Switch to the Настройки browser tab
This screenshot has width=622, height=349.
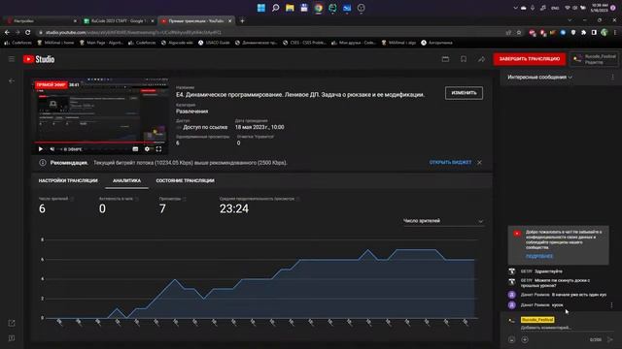point(40,21)
